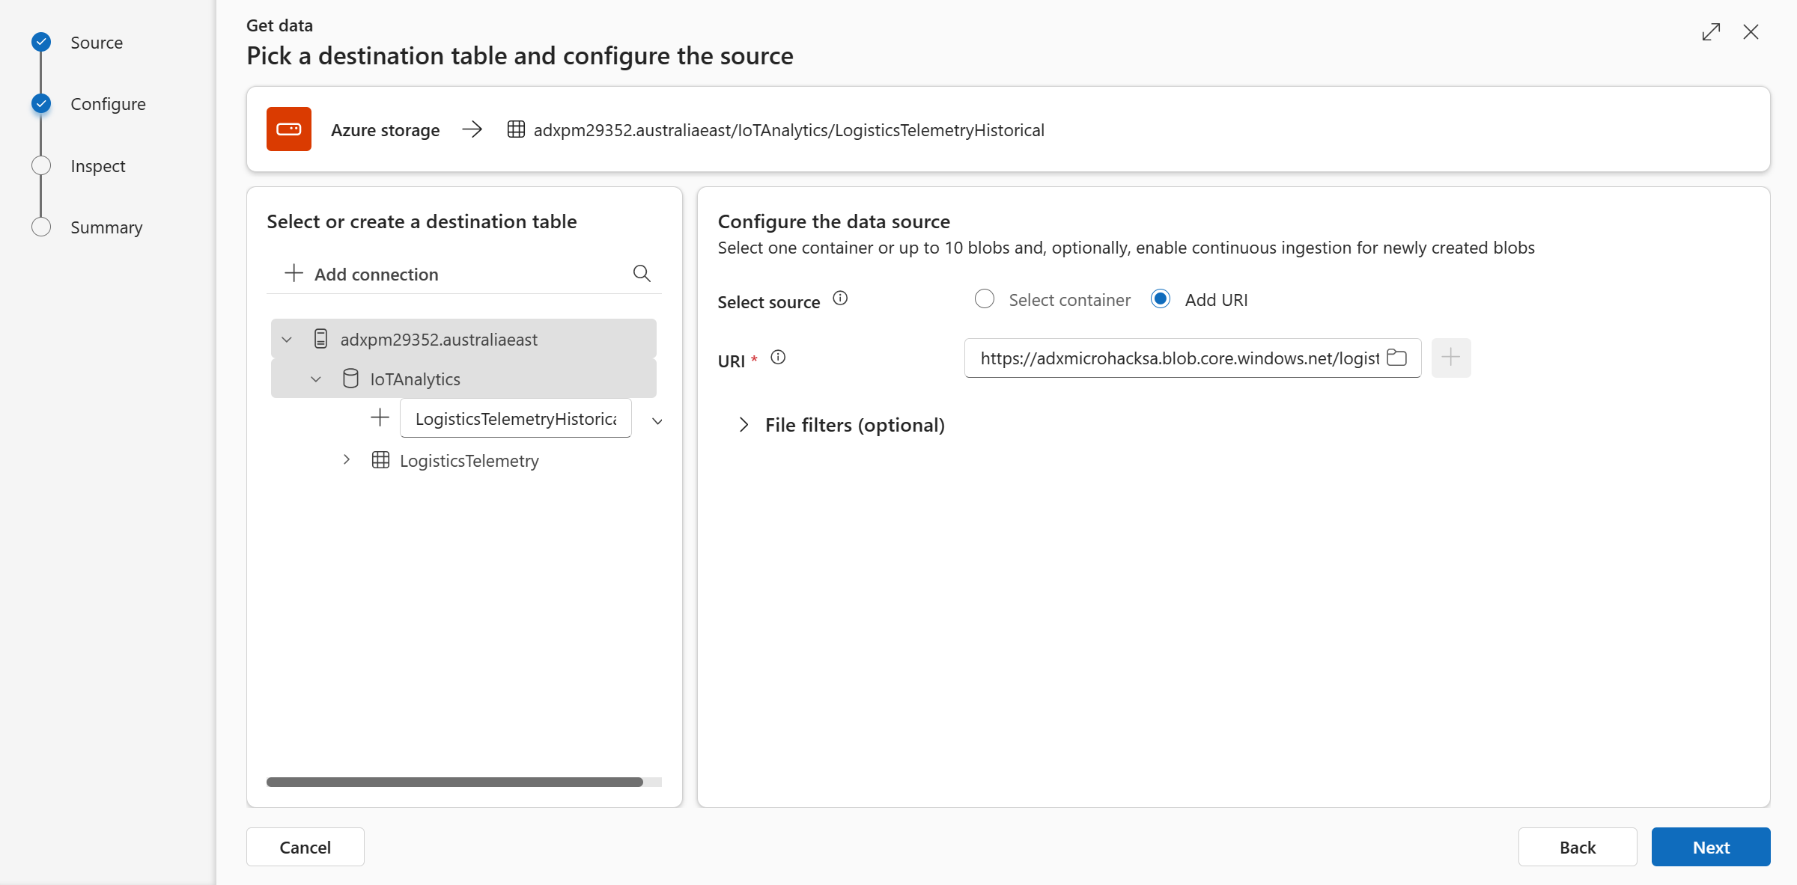Select adxpm29352.australiaeast tree row text
The height and width of the screenshot is (885, 1797).
(x=439, y=340)
